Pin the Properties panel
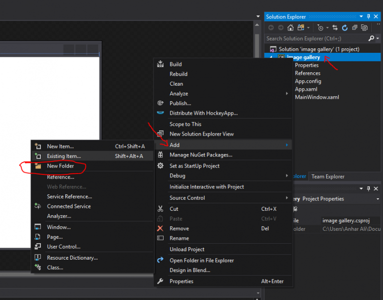 (369, 188)
